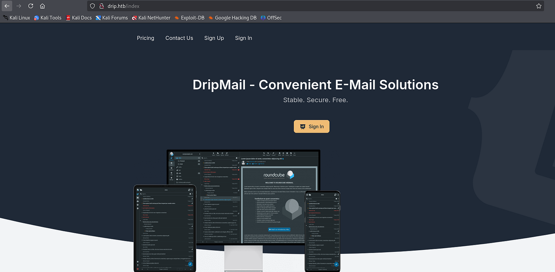Open the Exploit-DB bookmark
This screenshot has width=555, height=272.
pos(189,17)
